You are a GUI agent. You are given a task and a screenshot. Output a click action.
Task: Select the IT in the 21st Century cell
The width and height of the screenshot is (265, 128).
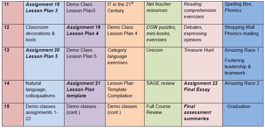tap(125, 13)
